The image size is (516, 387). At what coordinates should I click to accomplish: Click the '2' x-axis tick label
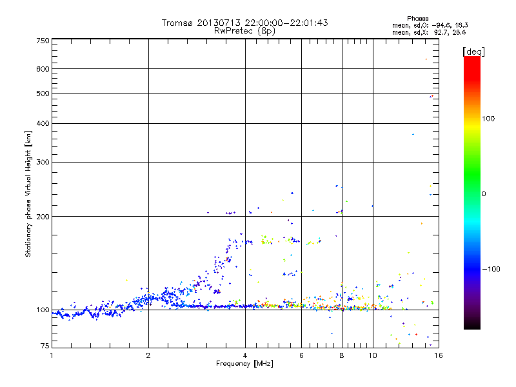pos(148,355)
